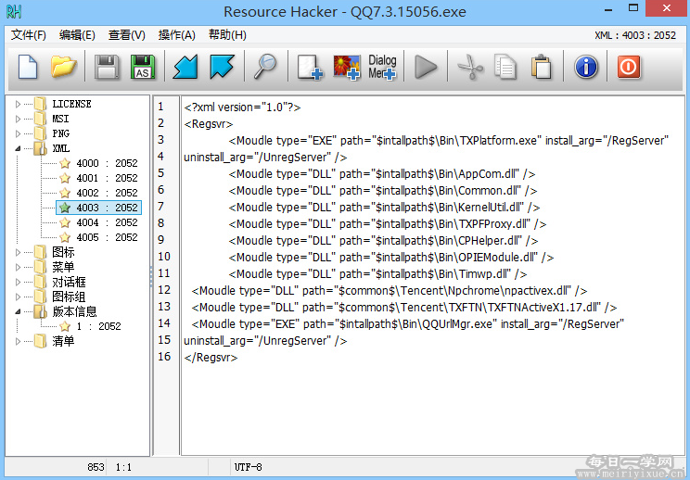Image resolution: width=690 pixels, height=480 pixels.
Task: Select resource 4002 : 2052
Action: point(107,193)
